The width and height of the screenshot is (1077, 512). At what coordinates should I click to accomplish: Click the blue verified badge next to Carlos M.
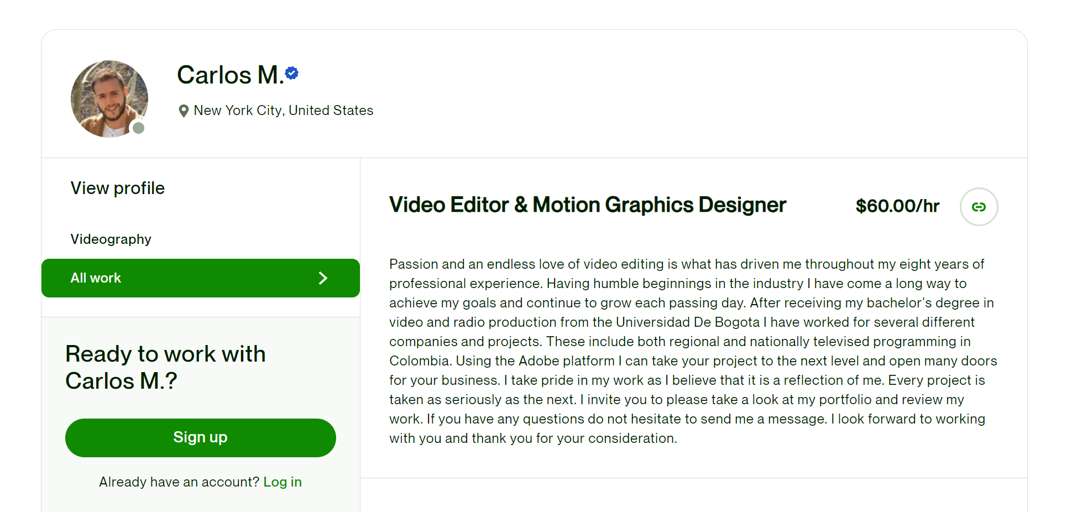pos(292,73)
